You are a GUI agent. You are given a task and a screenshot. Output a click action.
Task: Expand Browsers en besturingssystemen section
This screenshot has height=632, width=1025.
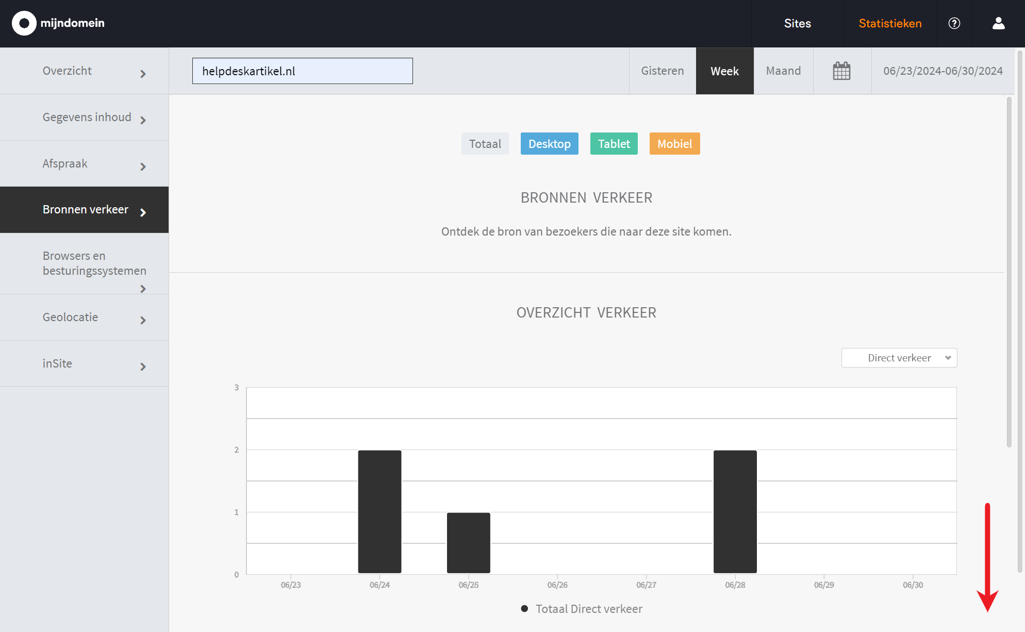point(94,263)
